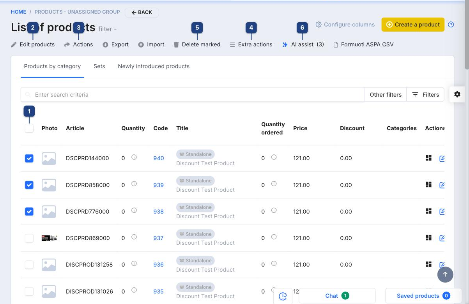Screen dimensions: 469x304
Task: Toggle the select-all checkbox in table header
Action: [x=29, y=128]
